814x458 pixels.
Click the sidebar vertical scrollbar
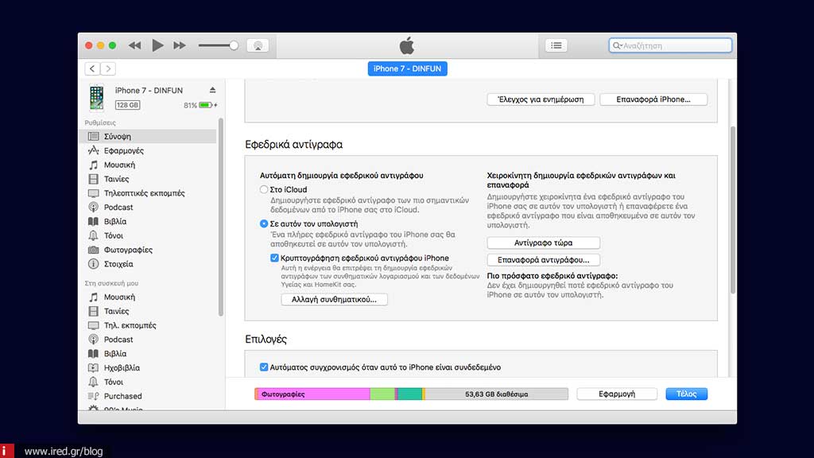(x=221, y=217)
